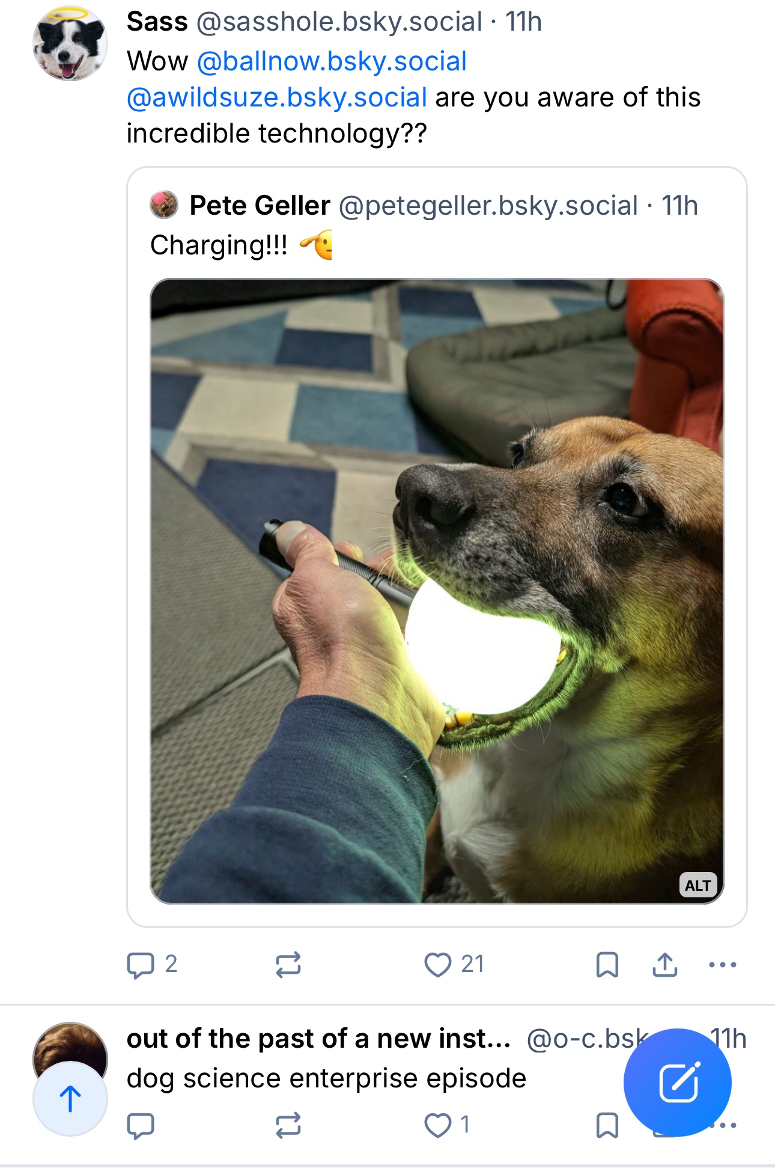This screenshot has width=775, height=1168.
Task: Open Sass's dog avatar profile
Action: coord(70,43)
